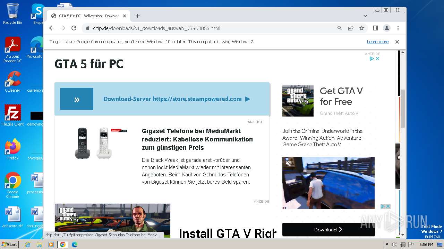Launch CCleaner from desktop
444x249 pixels.
[x=12, y=82]
